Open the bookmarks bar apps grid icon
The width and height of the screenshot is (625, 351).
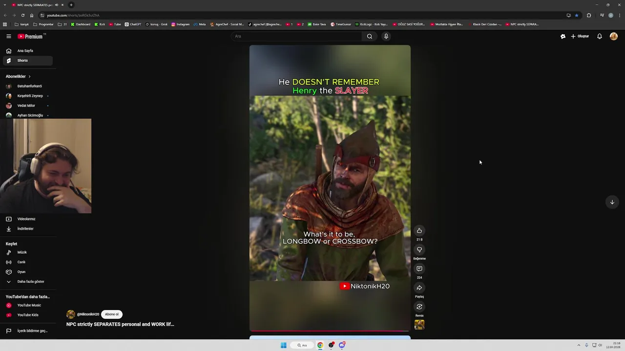point(5,24)
